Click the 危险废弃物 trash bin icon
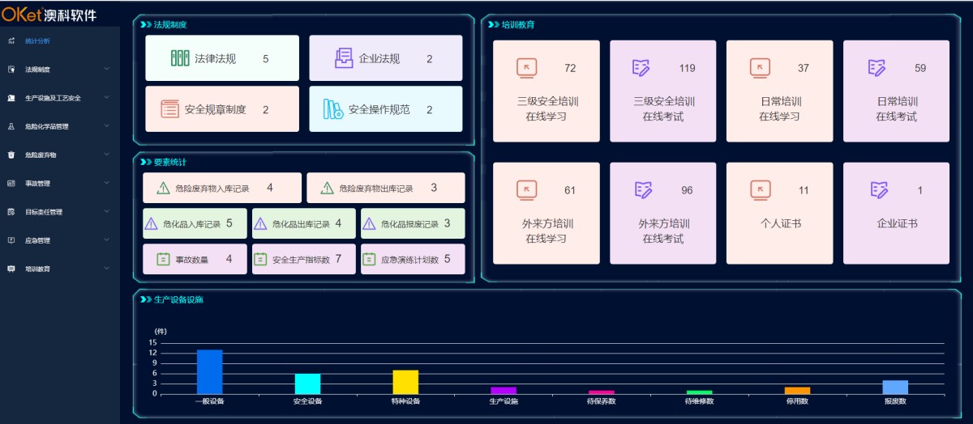973x424 pixels. [11, 155]
